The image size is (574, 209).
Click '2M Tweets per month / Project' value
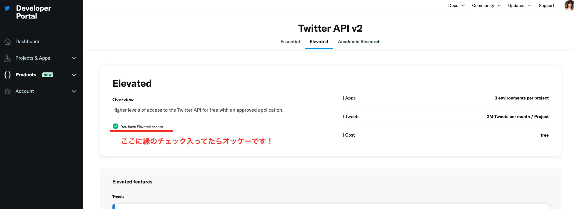[518, 117]
